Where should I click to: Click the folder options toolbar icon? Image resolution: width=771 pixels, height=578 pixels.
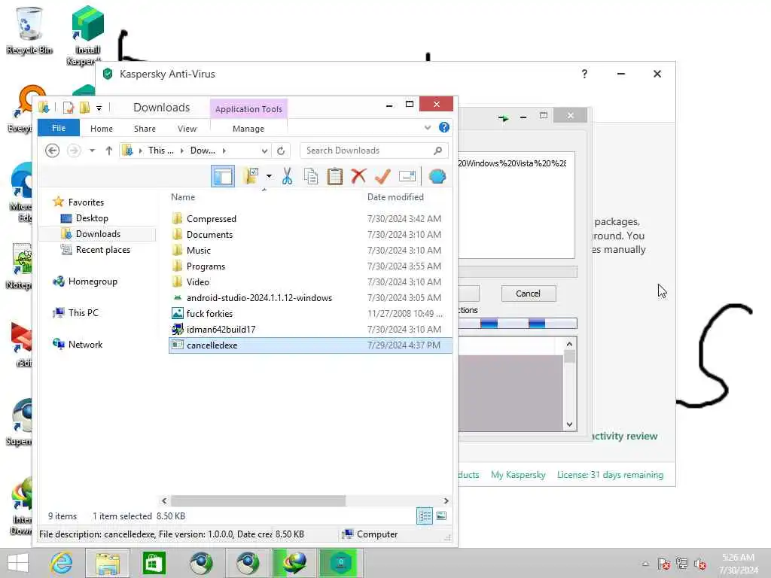251,176
